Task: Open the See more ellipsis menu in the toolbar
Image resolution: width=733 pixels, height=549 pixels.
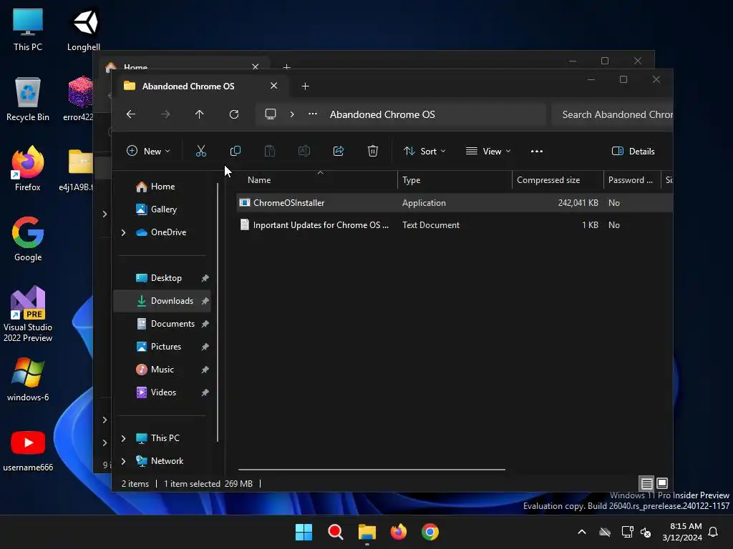Action: (x=537, y=152)
